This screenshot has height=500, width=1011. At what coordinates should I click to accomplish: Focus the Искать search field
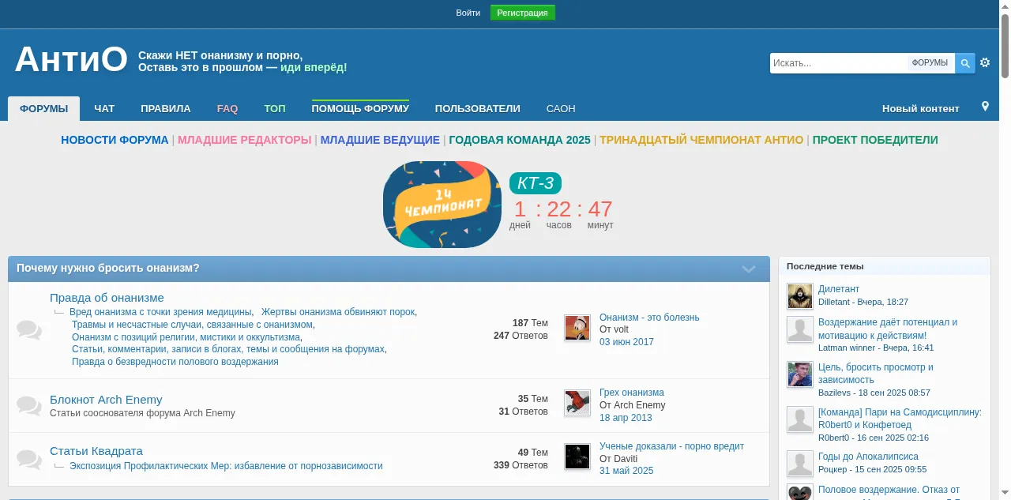pyautogui.click(x=839, y=63)
